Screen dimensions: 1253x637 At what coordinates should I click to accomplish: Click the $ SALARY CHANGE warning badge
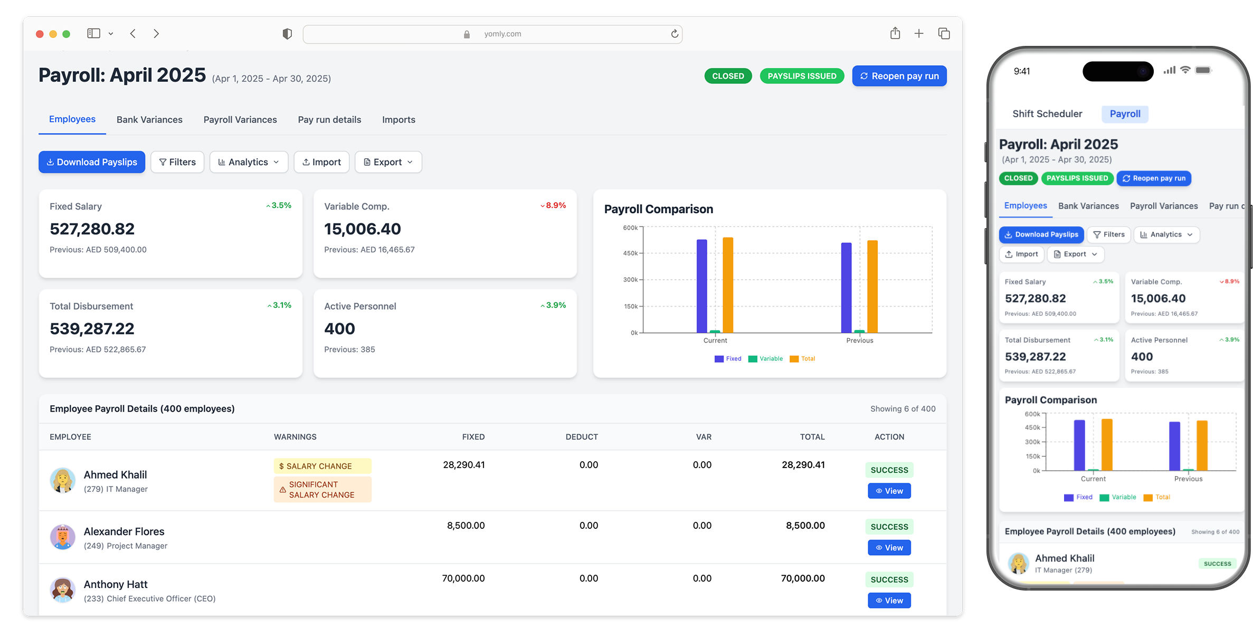pyautogui.click(x=322, y=466)
